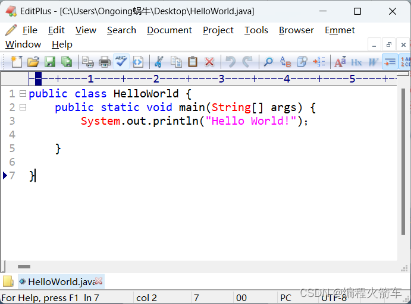411x304 pixels.
Task: Click the 'HelloWorld' class name in code
Action: (x=146, y=93)
